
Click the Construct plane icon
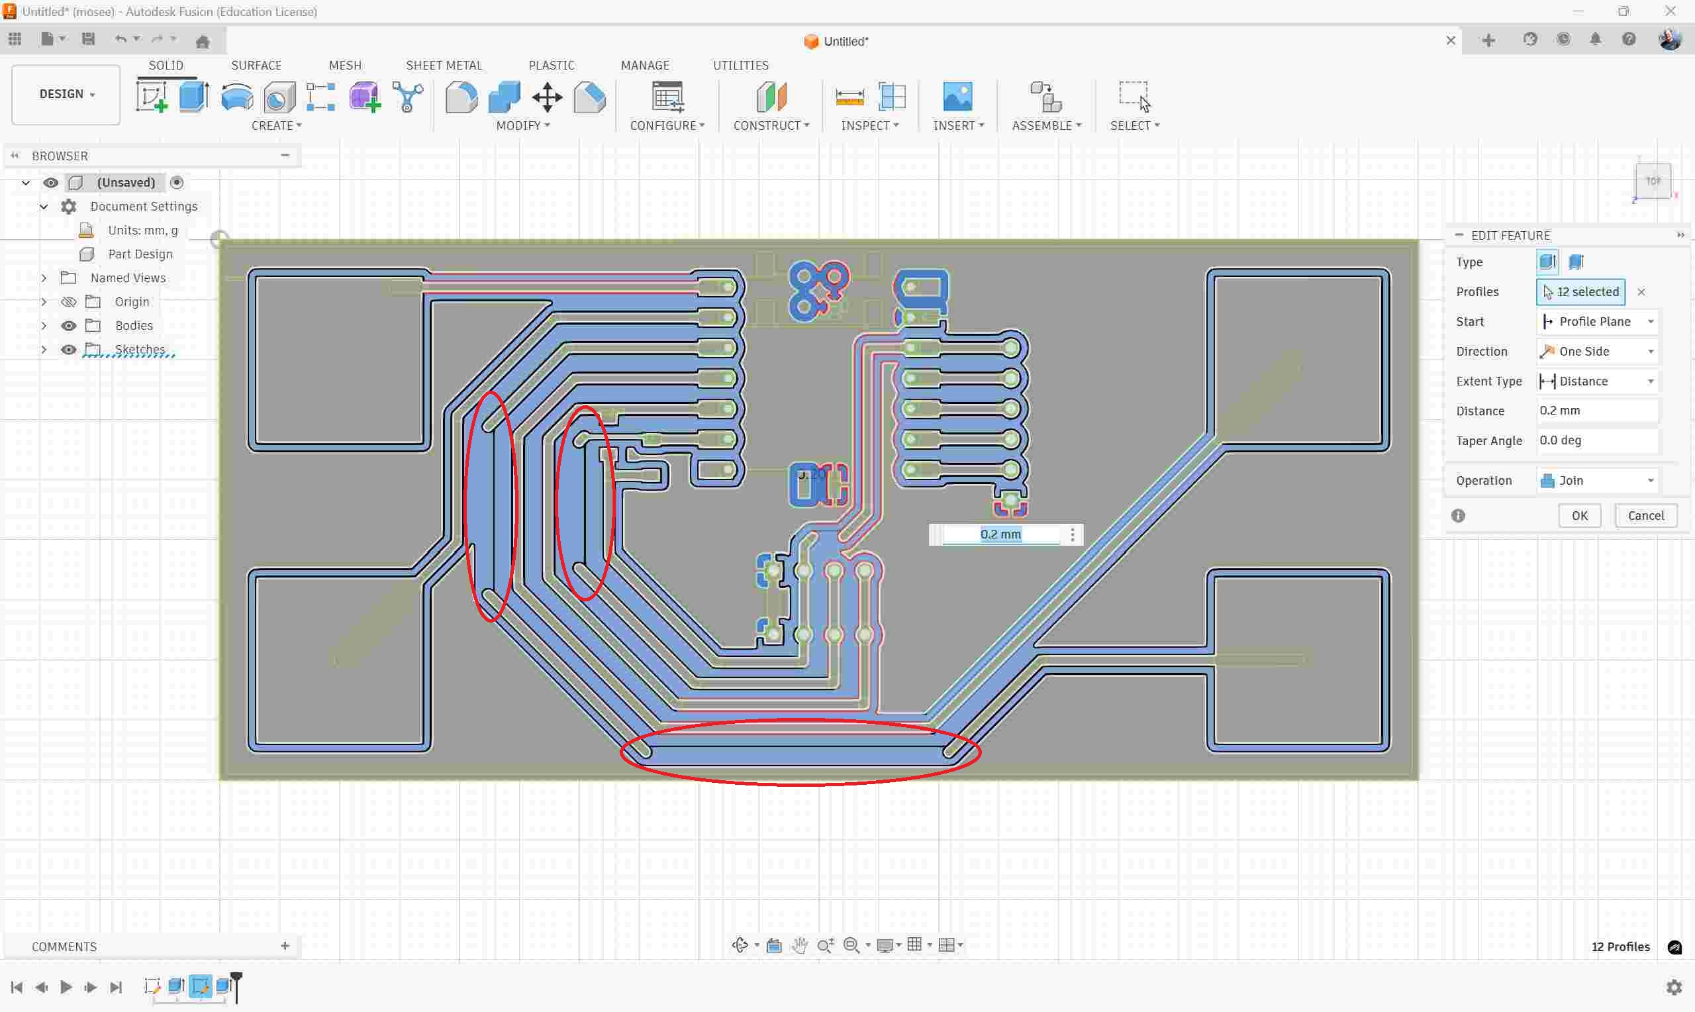[771, 97]
